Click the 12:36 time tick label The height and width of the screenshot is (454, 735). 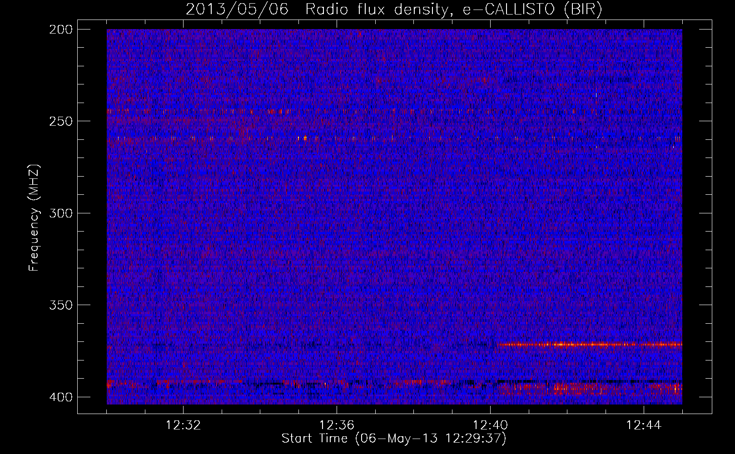(337, 425)
